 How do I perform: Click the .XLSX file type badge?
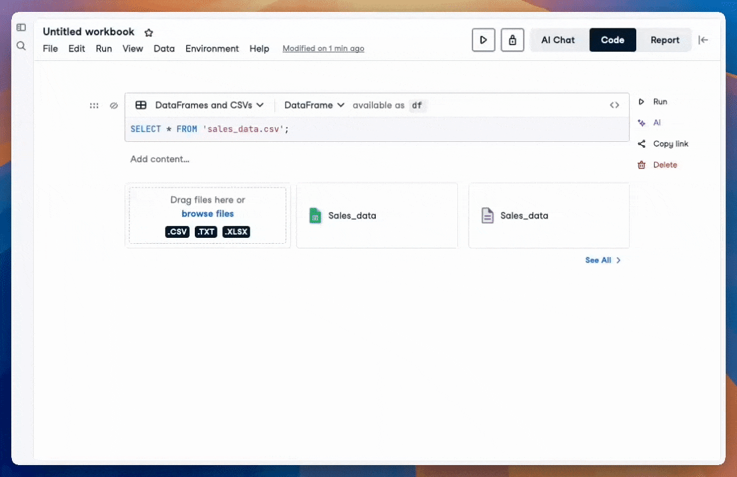(236, 232)
